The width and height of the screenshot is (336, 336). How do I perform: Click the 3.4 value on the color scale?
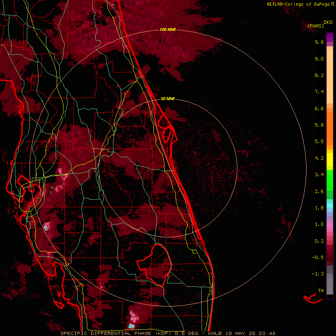pos(319,175)
